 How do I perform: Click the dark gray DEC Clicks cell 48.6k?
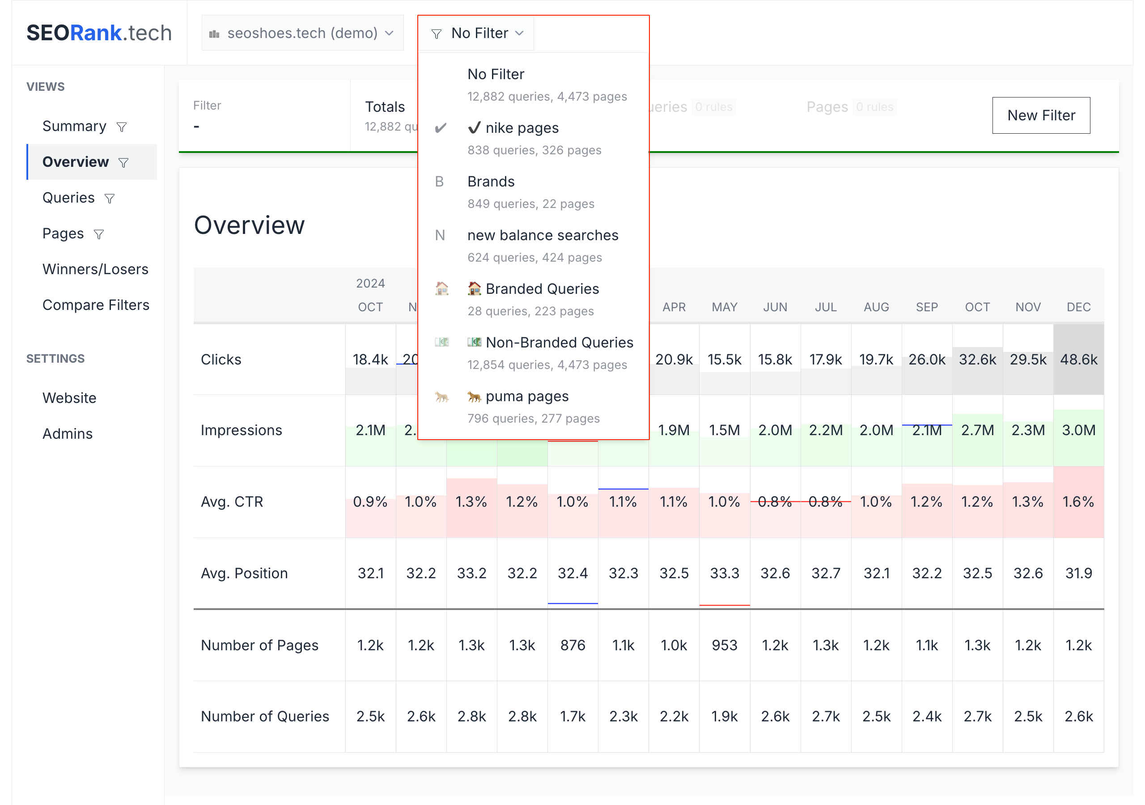click(x=1078, y=360)
